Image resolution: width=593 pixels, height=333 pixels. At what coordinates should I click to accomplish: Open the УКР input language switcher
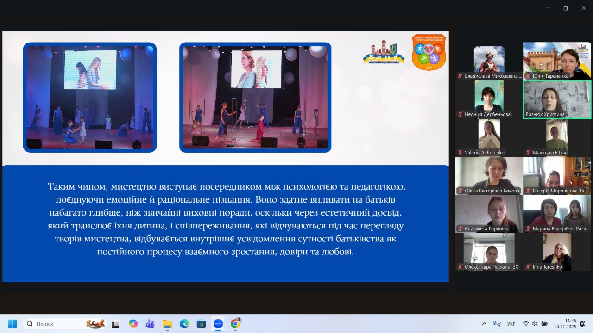pos(511,324)
